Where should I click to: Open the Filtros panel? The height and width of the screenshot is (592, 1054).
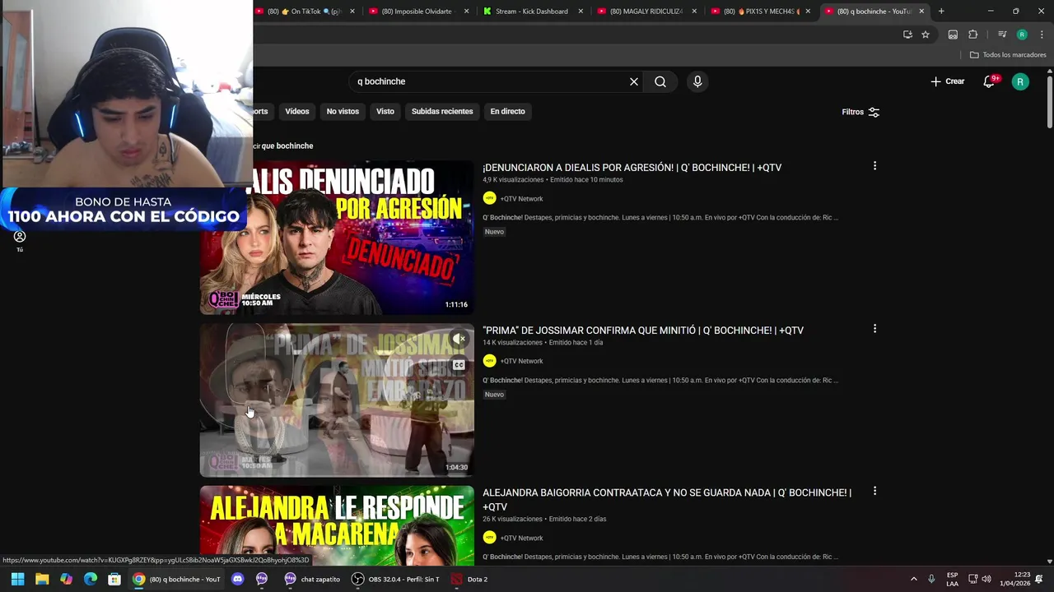[860, 112]
